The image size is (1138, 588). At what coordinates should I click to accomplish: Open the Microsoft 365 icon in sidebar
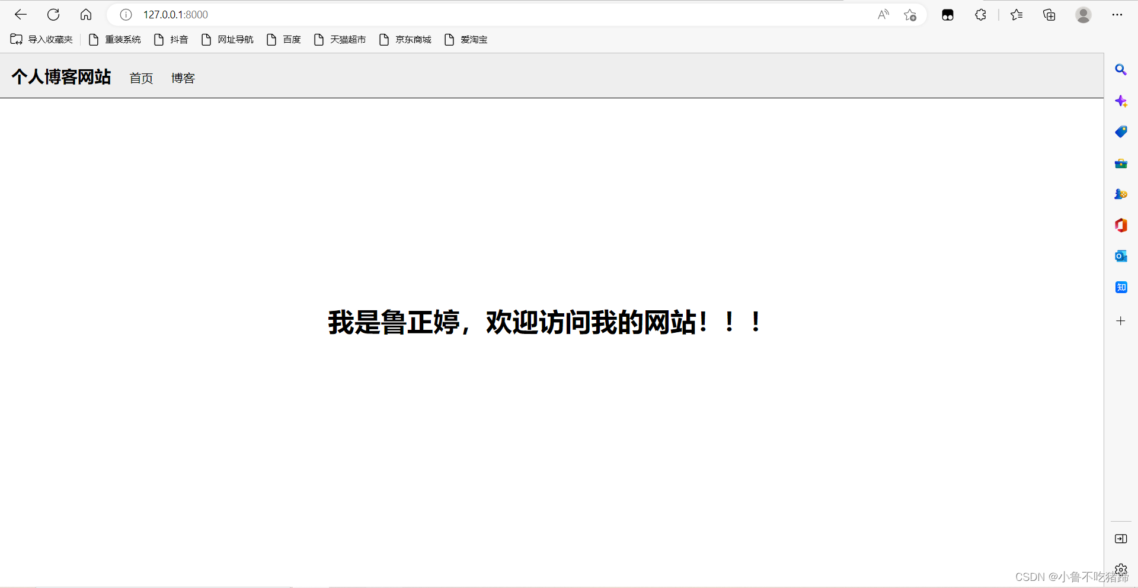click(x=1121, y=225)
